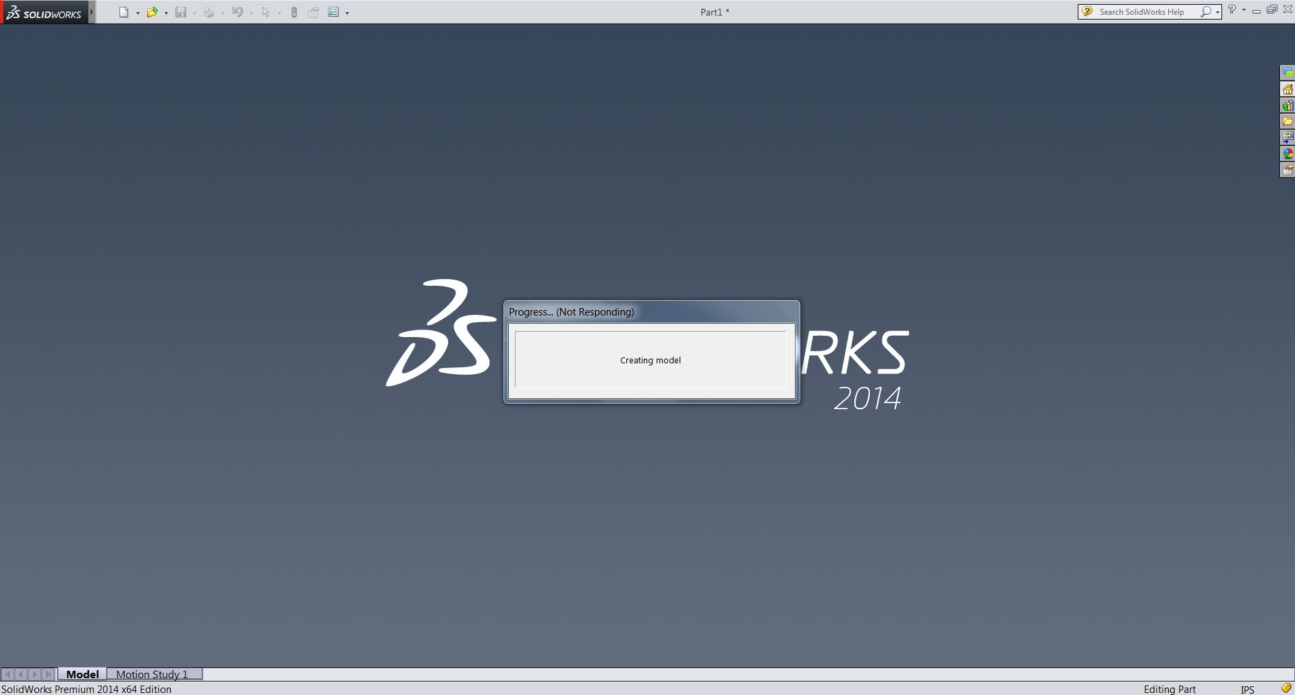This screenshot has height=695, width=1295.
Task: Open SolidWorks Resources from the task pane
Action: (x=1288, y=89)
